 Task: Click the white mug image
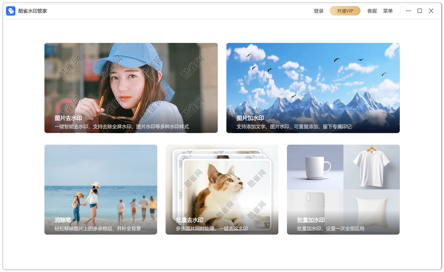click(318, 168)
